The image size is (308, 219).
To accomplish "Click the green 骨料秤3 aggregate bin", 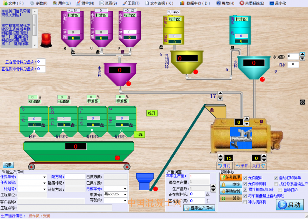I will pyautogui.click(x=92, y=121).
